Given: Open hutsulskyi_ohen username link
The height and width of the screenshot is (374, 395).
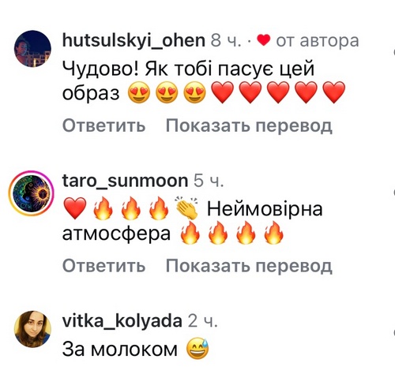Looking at the screenshot, I should [134, 40].
